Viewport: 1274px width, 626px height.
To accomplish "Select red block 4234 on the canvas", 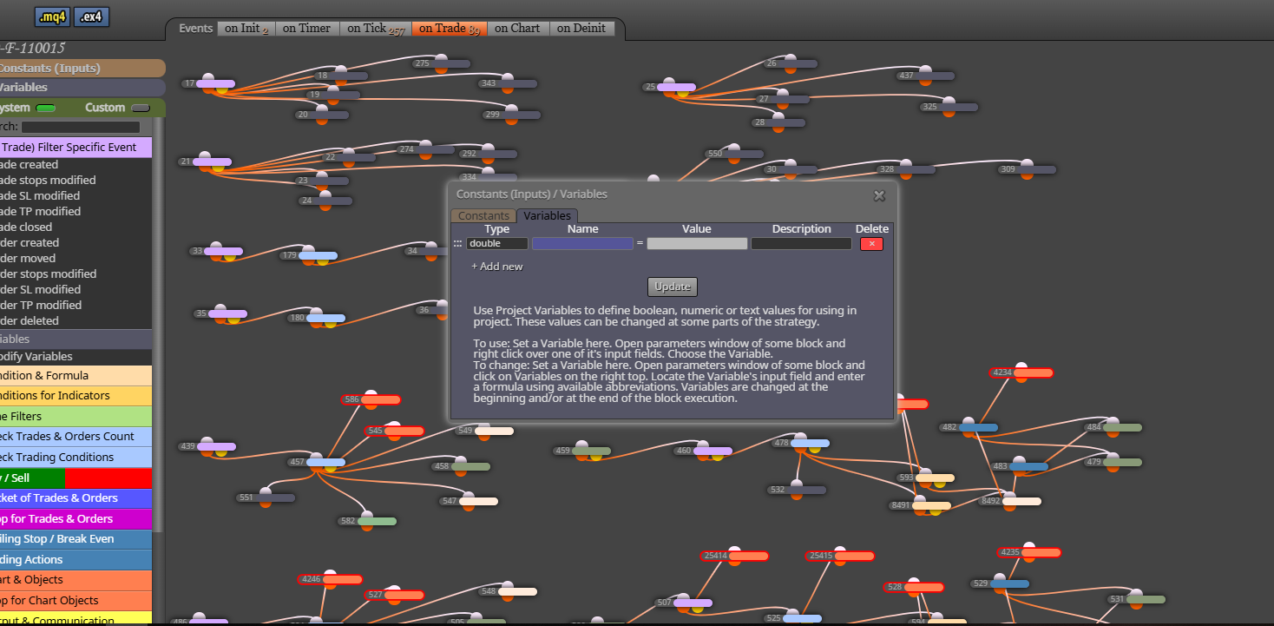I will [x=1021, y=373].
